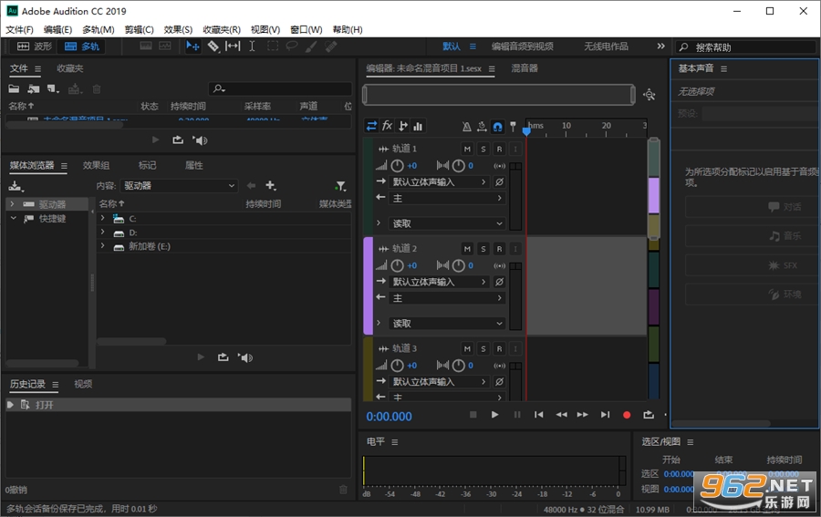Open 轨道 1 input 默认立体声输入 dropdown

coord(440,181)
